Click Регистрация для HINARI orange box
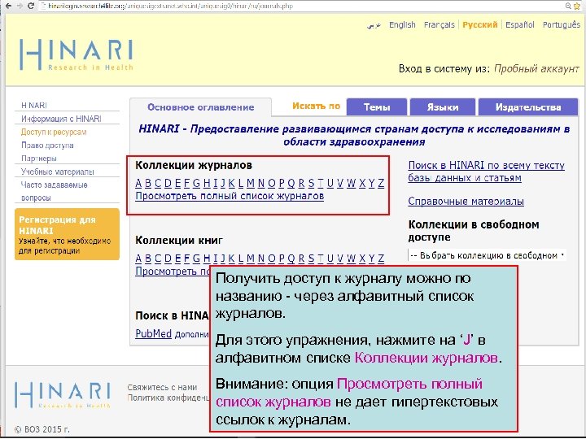586x439 pixels. click(x=67, y=234)
